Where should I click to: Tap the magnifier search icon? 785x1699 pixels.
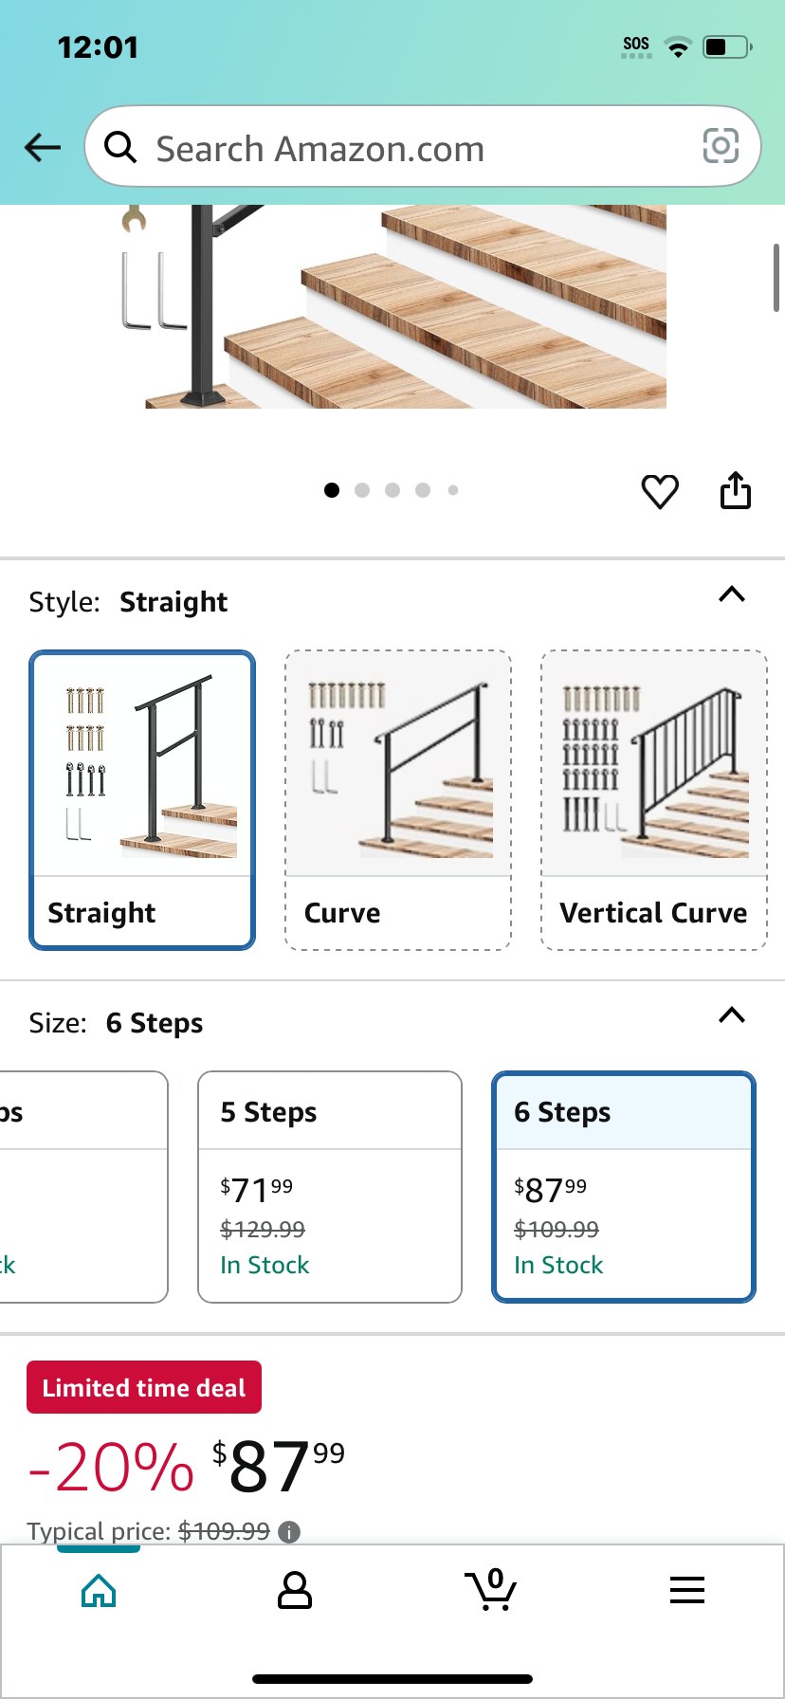pos(120,147)
